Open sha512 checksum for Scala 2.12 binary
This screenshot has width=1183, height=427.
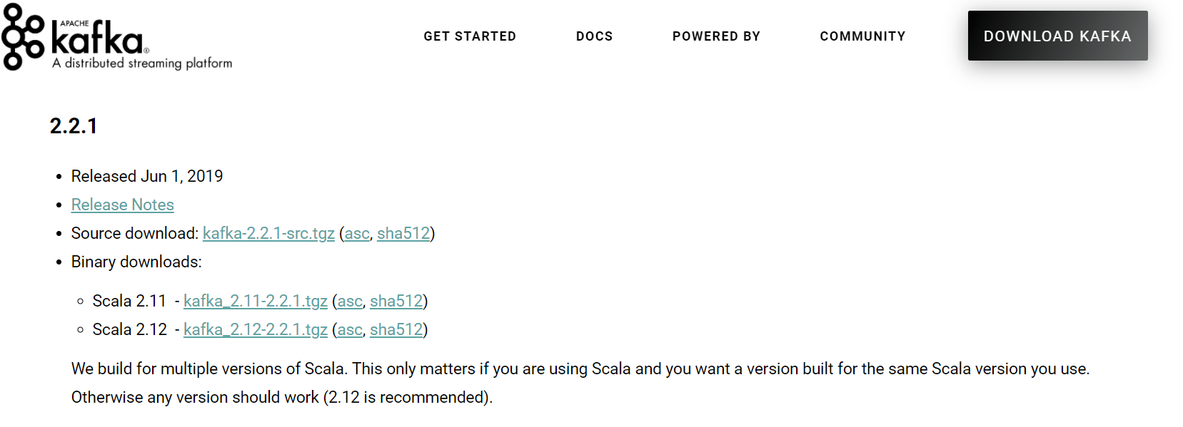(x=396, y=330)
